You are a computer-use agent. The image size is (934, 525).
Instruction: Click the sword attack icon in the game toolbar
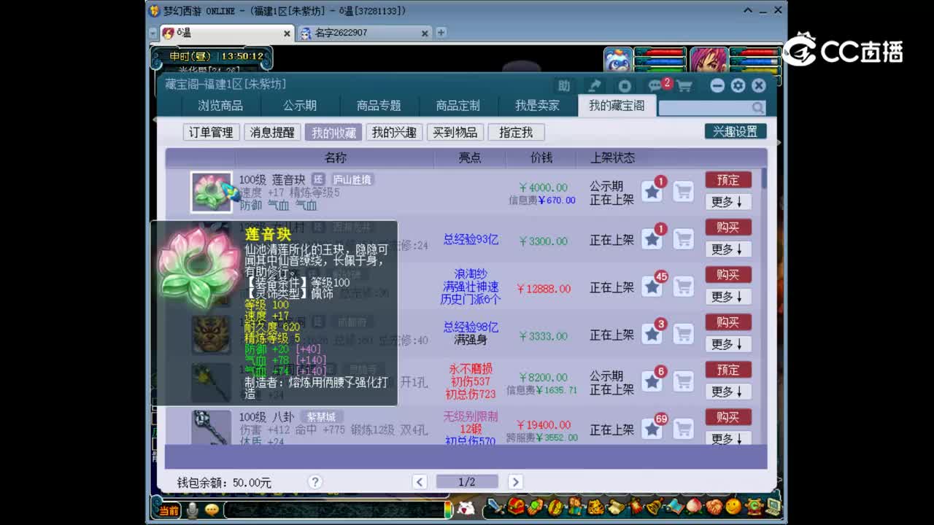pyautogui.click(x=495, y=506)
